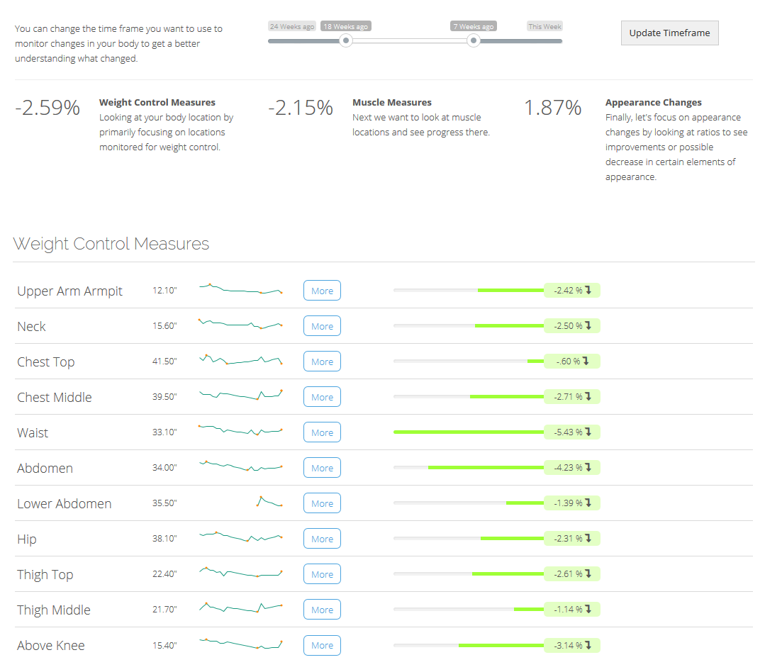The width and height of the screenshot is (765, 672).
Task: Select the Weight Control Measures summary heading
Action: (x=157, y=103)
